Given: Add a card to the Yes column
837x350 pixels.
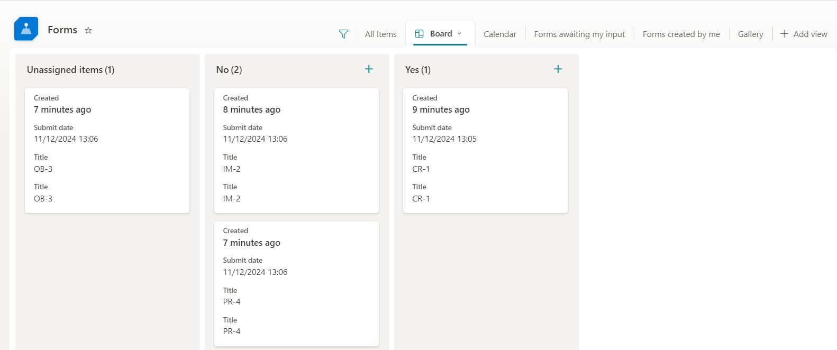Looking at the screenshot, I should coord(558,69).
